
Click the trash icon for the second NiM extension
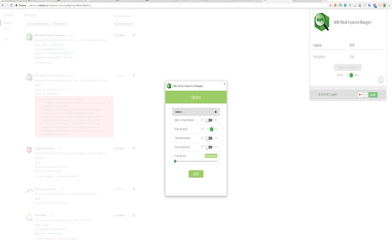[x=134, y=76]
